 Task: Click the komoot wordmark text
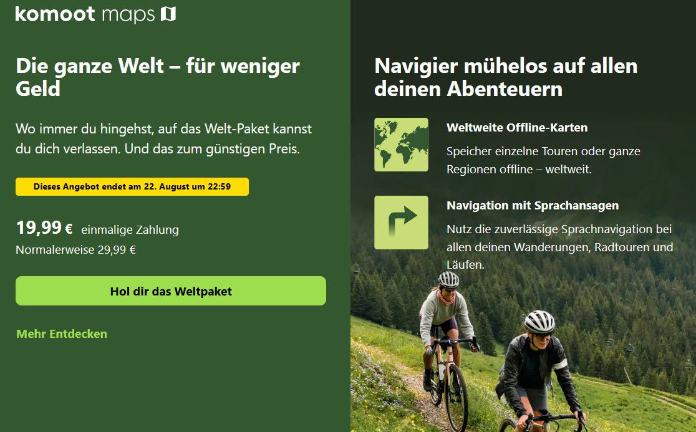click(x=55, y=14)
